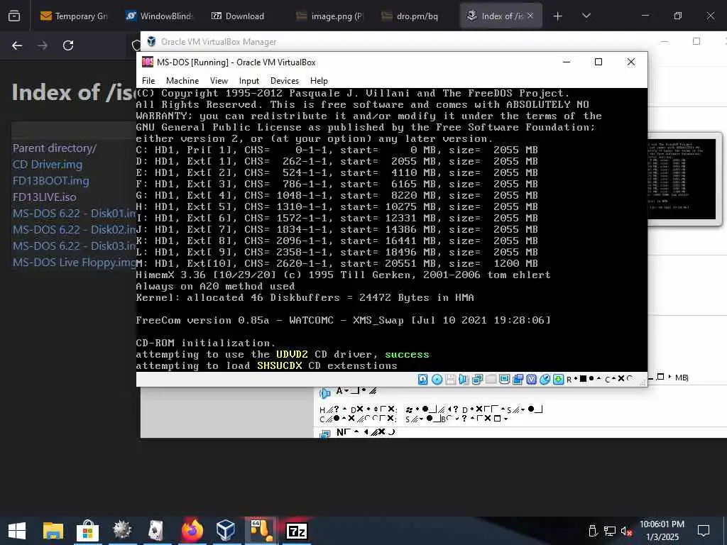Click the 'Index of /is' page heading
727x545 pixels.
74,92
